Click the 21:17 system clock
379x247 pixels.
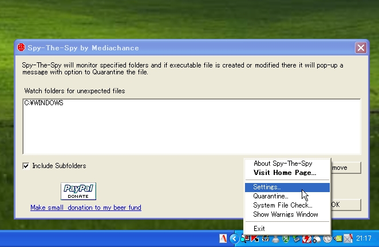pos(364,238)
